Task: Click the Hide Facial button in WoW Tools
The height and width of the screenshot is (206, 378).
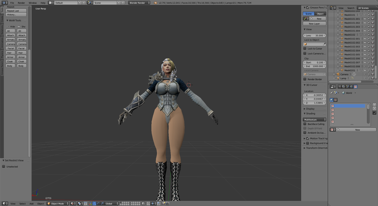Action: tap(10, 48)
